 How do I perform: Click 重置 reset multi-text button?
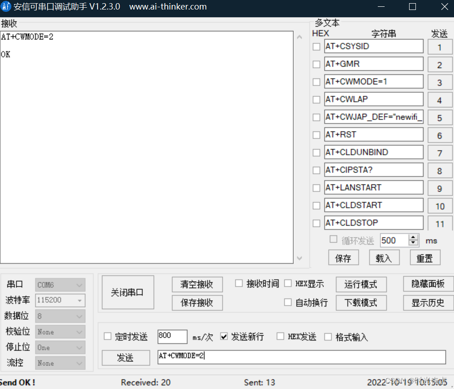pyautogui.click(x=425, y=258)
